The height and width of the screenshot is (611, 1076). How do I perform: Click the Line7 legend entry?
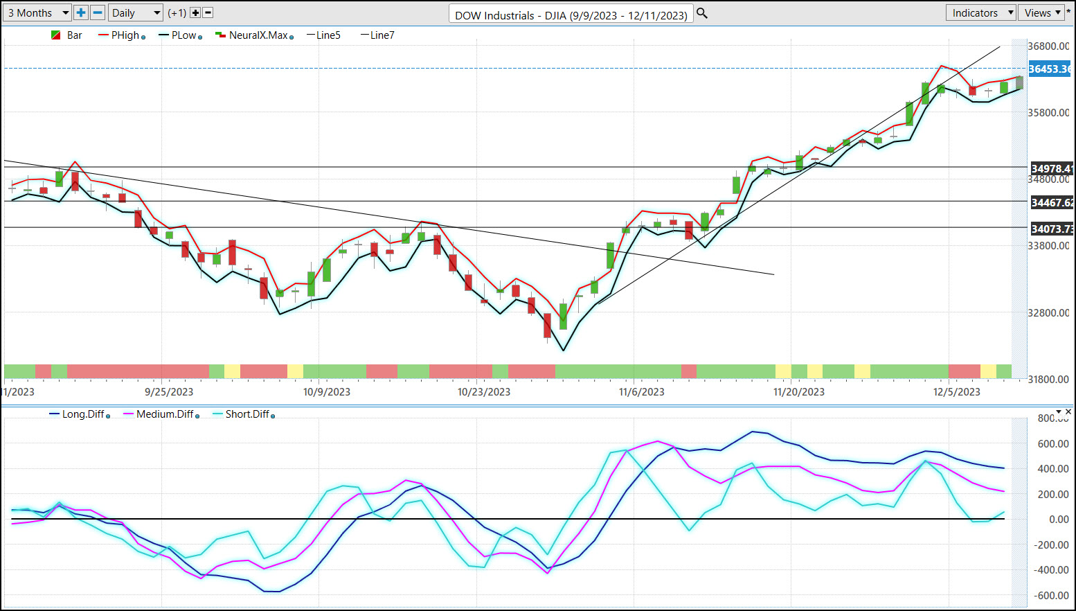point(378,35)
